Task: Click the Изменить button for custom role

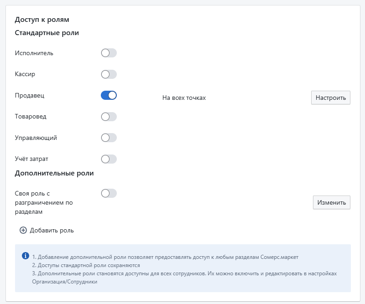Action: [332, 202]
